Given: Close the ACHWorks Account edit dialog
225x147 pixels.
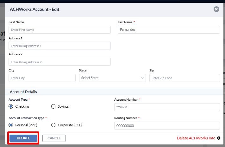Looking at the screenshot, I should 216,9.
